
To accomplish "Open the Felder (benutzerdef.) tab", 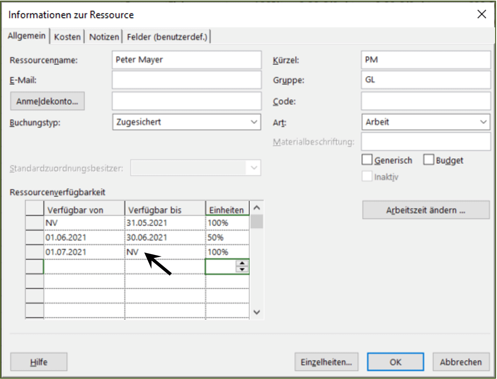I will (x=167, y=37).
